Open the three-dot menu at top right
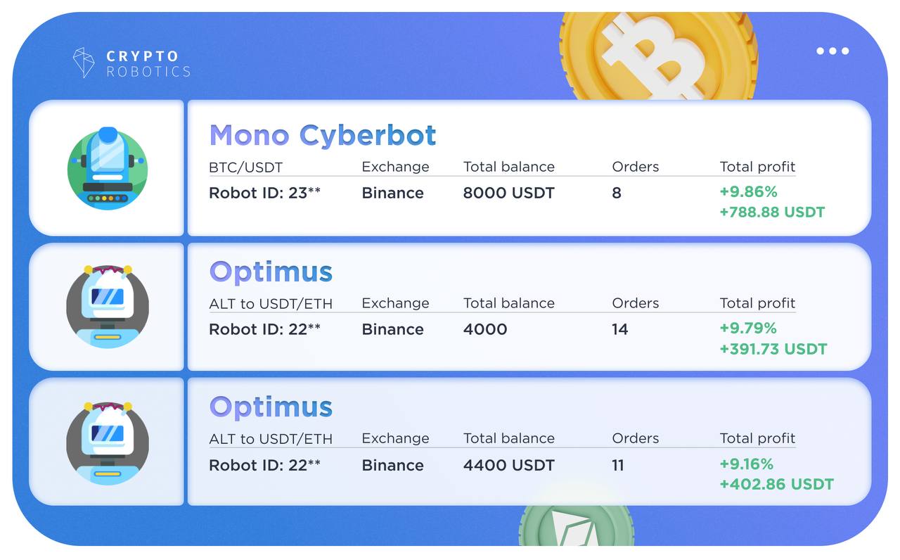900x560 pixels. (832, 51)
